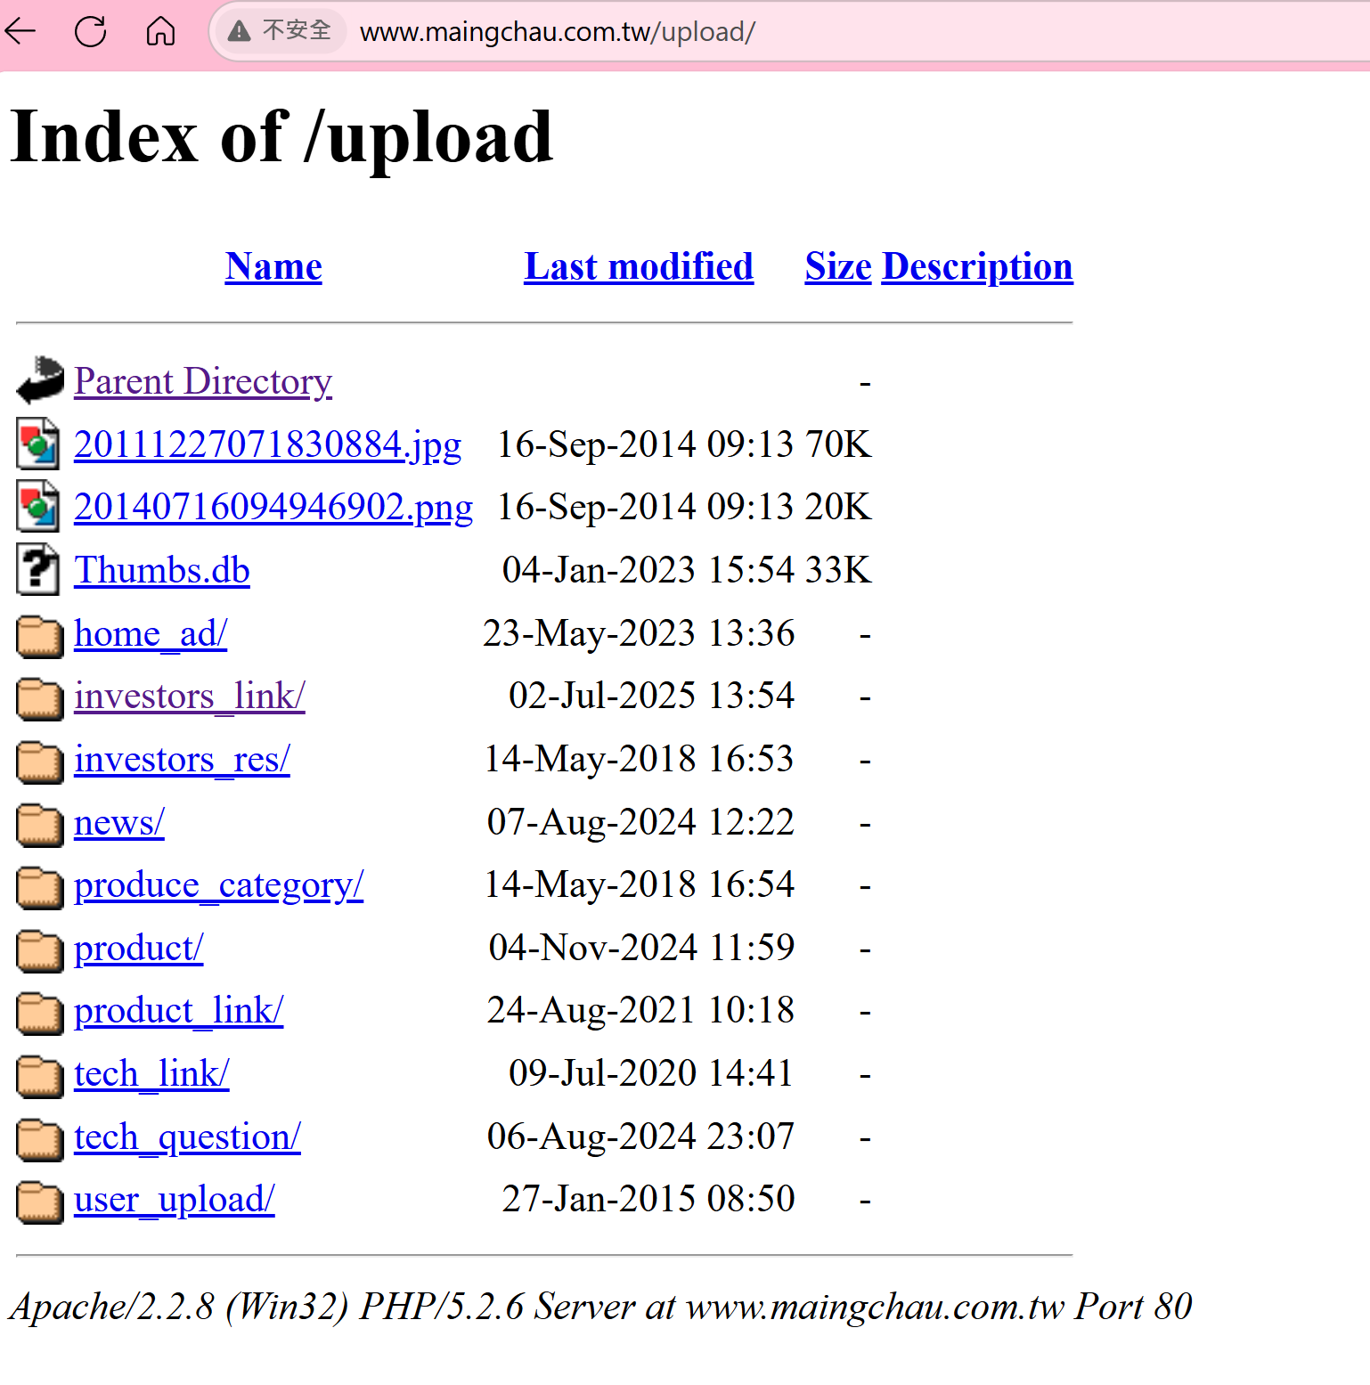The image size is (1370, 1385).
Task: Click the folder icon beside product_link/
Action: tap(40, 1013)
